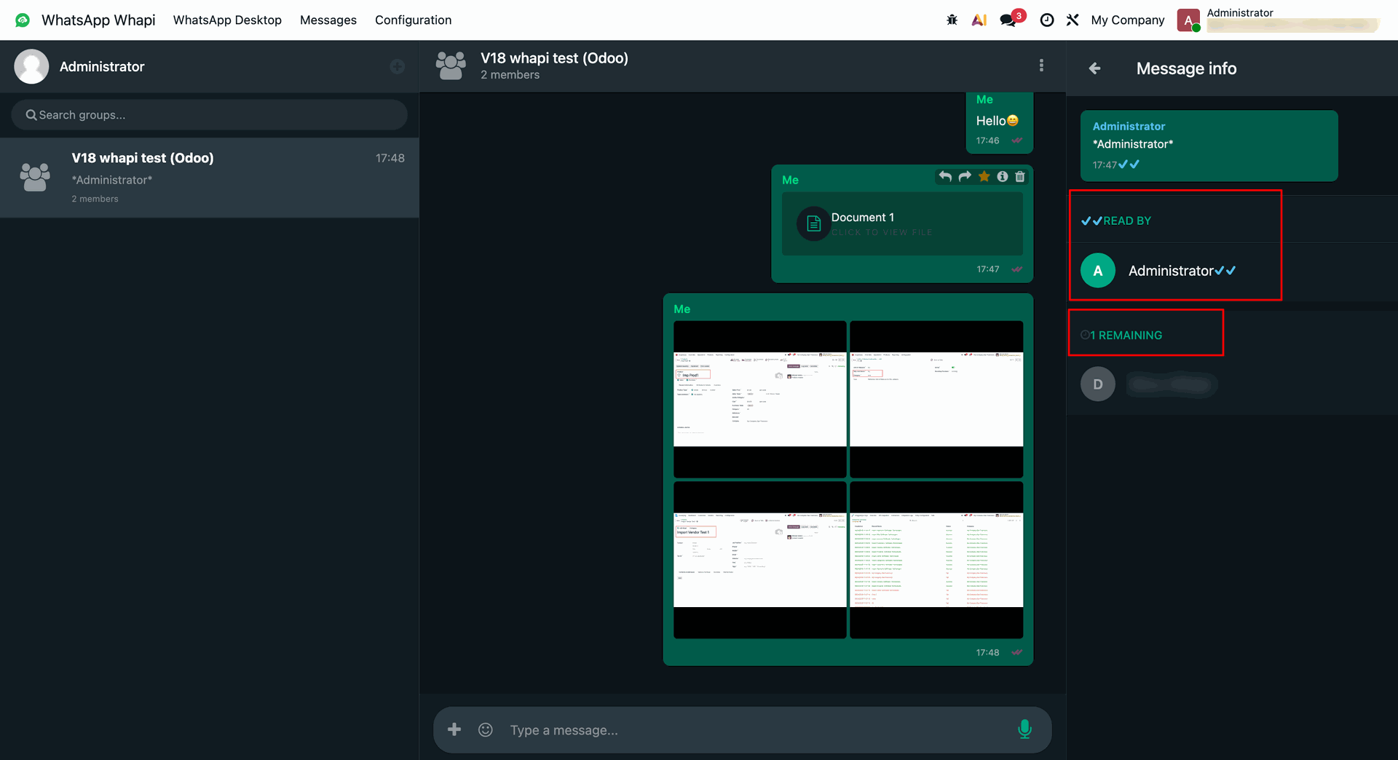Focus the Search groups field
This screenshot has width=1398, height=760.
[x=209, y=115]
